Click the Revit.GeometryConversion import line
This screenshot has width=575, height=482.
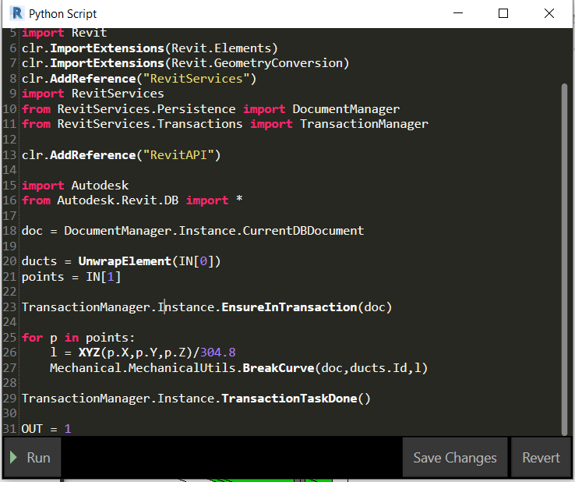click(185, 63)
